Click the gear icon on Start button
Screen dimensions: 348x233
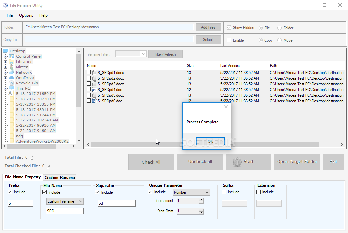(x=237, y=162)
